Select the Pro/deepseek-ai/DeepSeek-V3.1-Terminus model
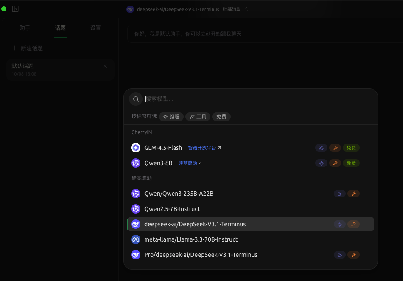Viewport: 403px width, 281px height. coord(251,255)
